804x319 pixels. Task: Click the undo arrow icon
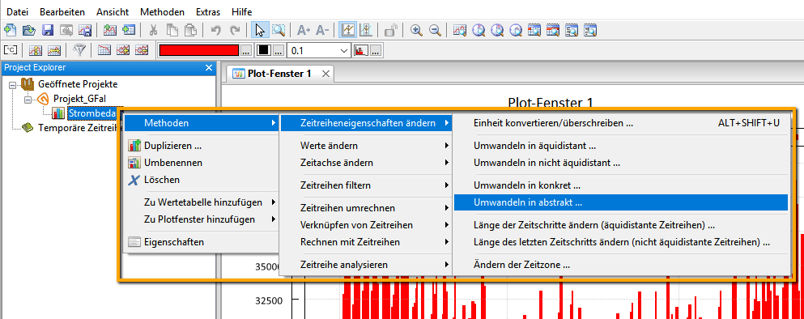pos(216,30)
